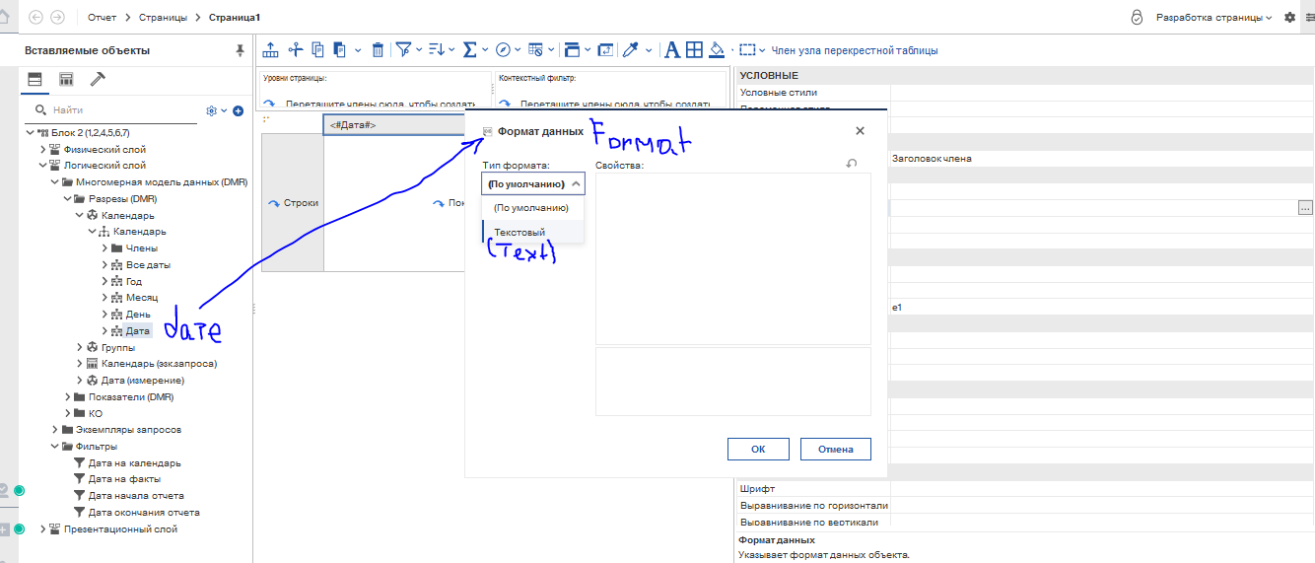Image resolution: width=1315 pixels, height=563 pixels.
Task: Select the Экземпляры запросов folder
Action: pyautogui.click(x=128, y=429)
